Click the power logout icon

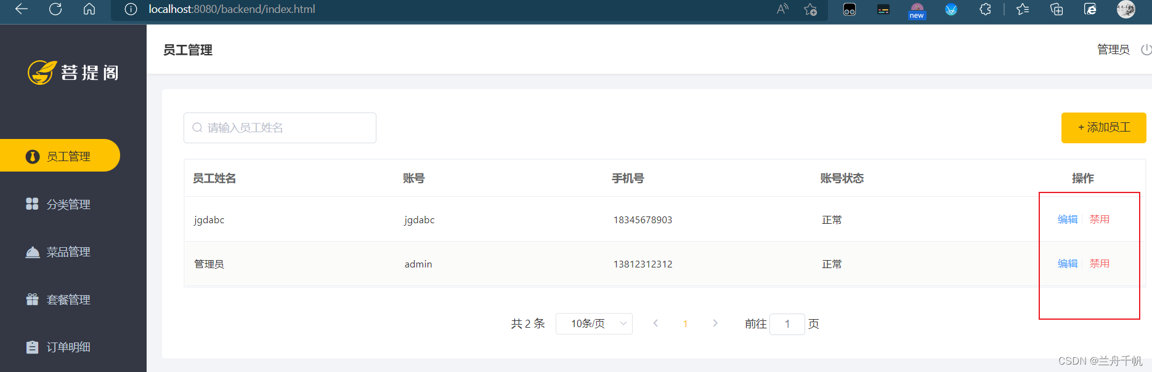1145,50
